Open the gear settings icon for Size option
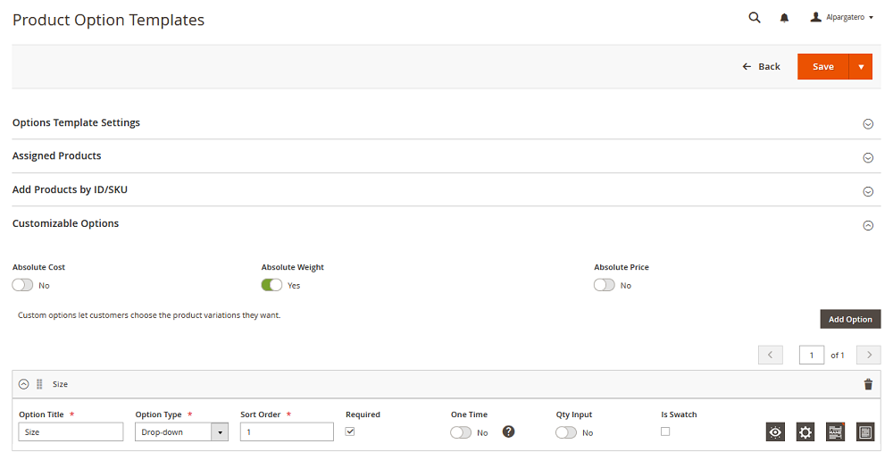This screenshot has width=893, height=469. 805,432
